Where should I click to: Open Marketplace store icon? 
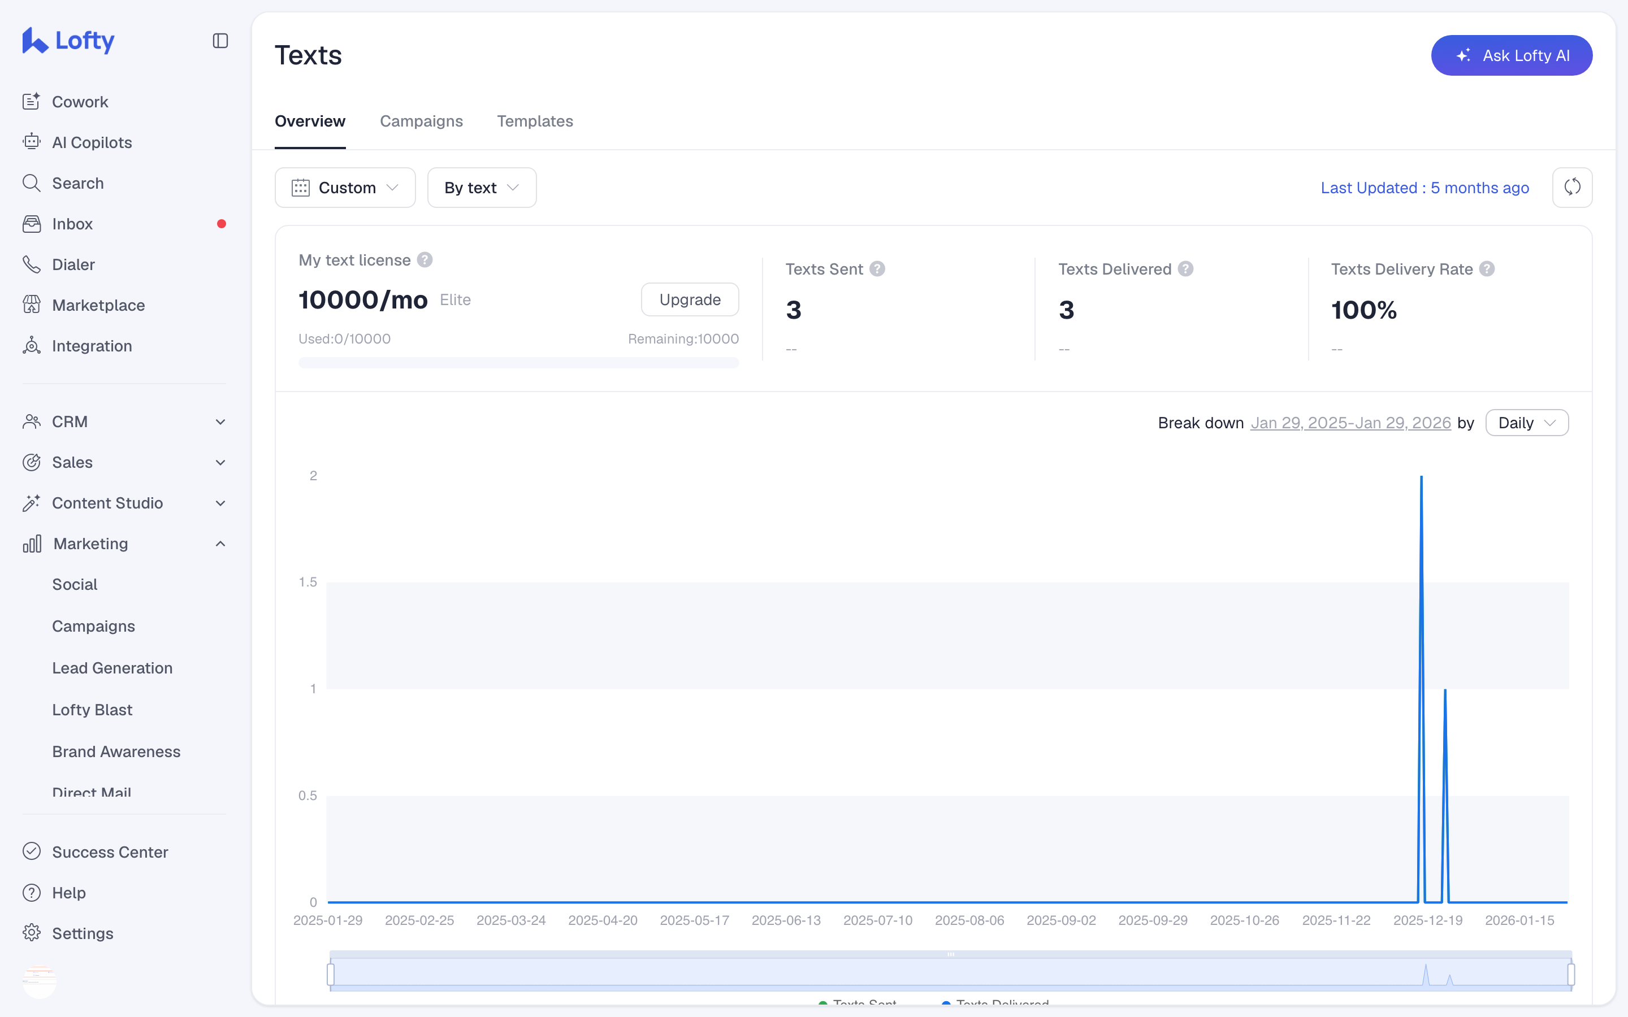pos(32,305)
